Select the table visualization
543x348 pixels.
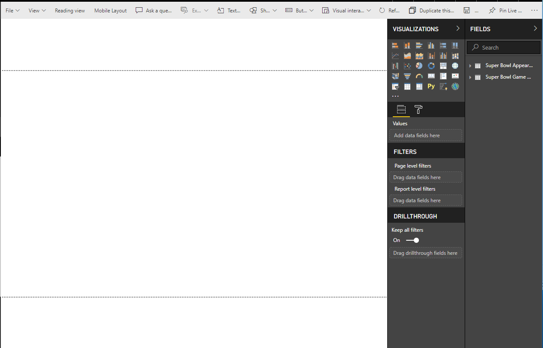click(x=407, y=86)
